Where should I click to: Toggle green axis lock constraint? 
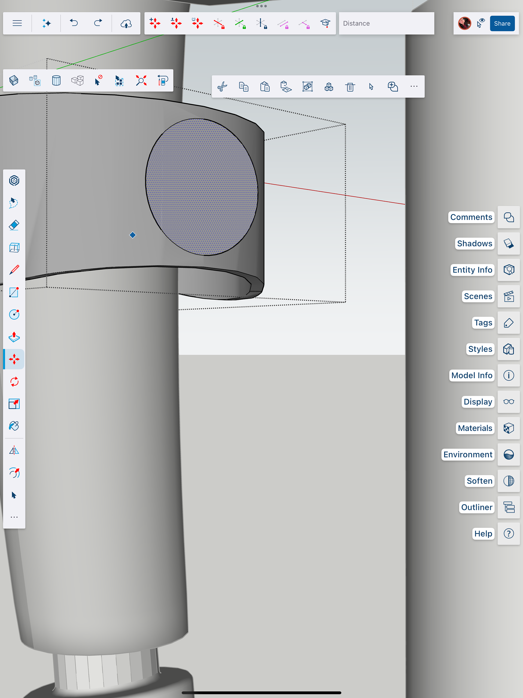point(240,23)
